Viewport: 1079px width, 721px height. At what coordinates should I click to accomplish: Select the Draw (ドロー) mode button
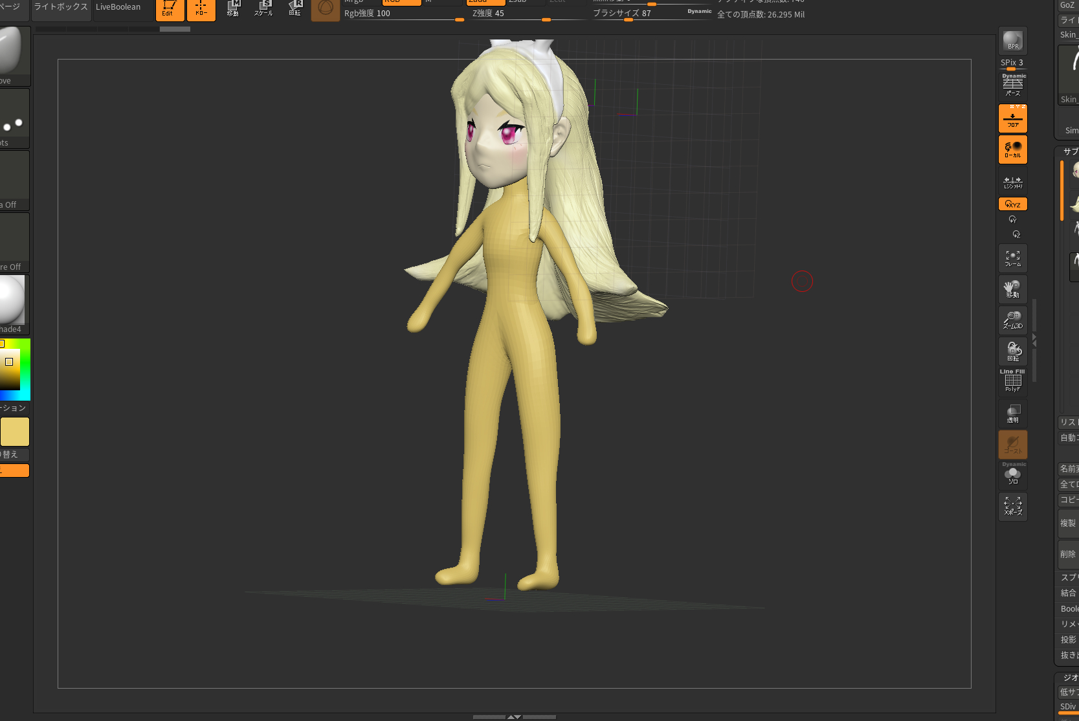point(201,10)
